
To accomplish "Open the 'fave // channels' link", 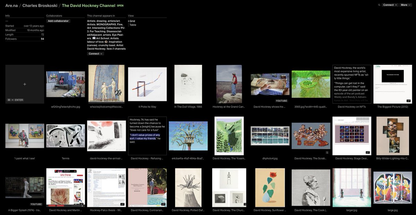I will 116,49.
